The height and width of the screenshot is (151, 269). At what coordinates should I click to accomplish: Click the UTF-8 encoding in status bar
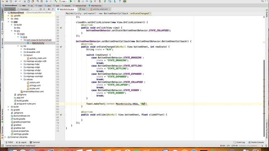(235, 146)
